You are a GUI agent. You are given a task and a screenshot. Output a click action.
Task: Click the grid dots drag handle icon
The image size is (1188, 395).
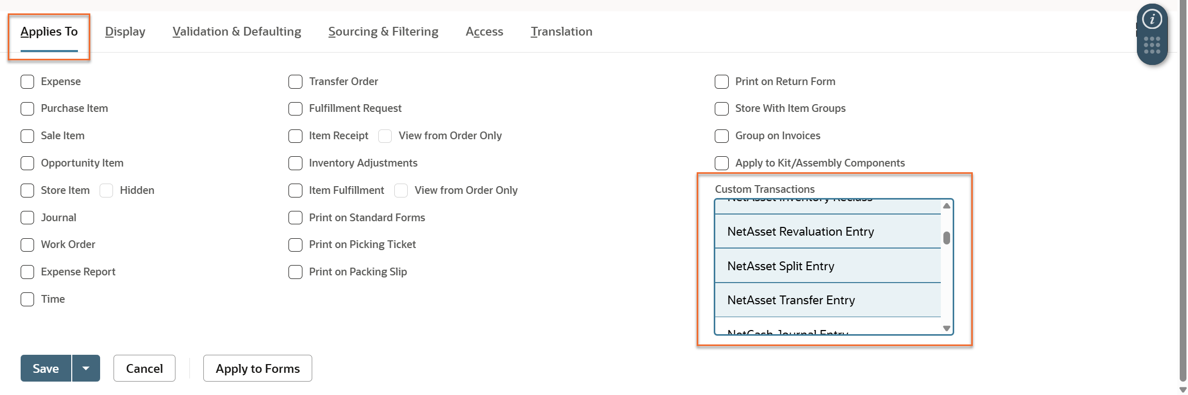(x=1152, y=45)
